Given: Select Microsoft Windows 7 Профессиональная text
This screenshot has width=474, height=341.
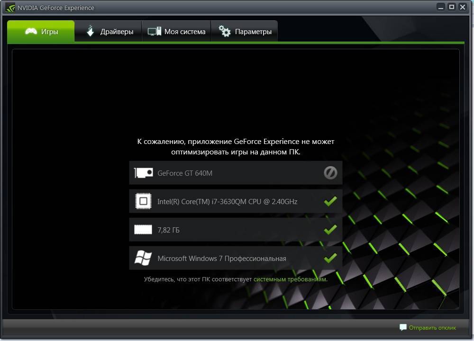Looking at the screenshot, I should 221,259.
